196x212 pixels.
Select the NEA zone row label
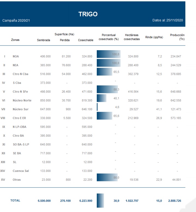click(x=16, y=65)
